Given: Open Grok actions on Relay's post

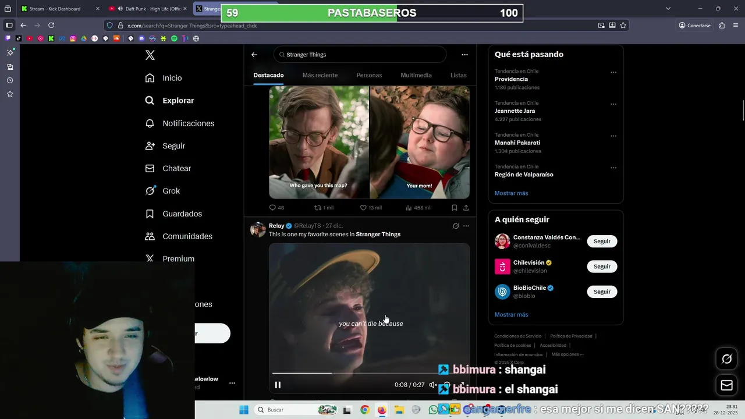Looking at the screenshot, I should pos(456,226).
